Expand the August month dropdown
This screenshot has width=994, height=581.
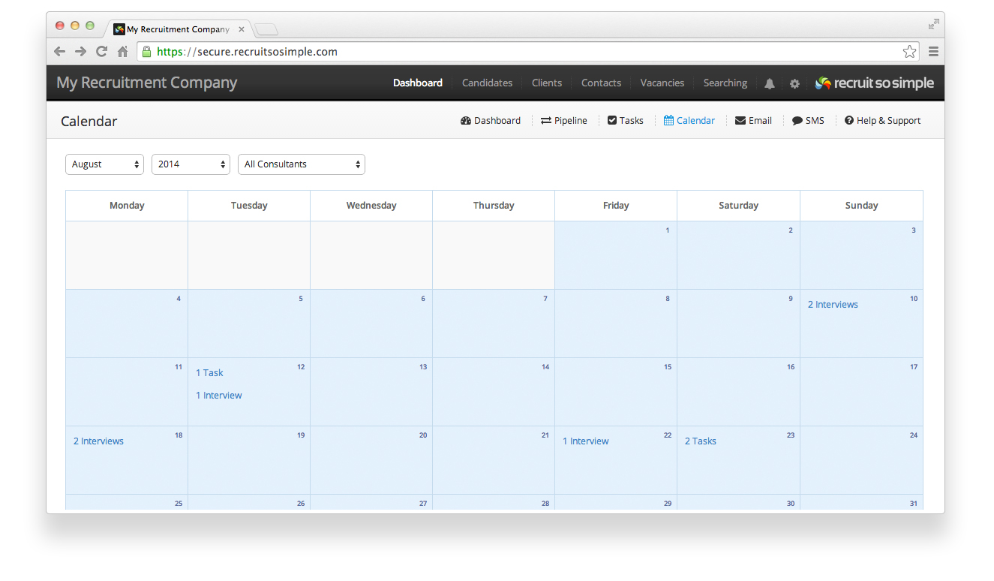click(104, 164)
